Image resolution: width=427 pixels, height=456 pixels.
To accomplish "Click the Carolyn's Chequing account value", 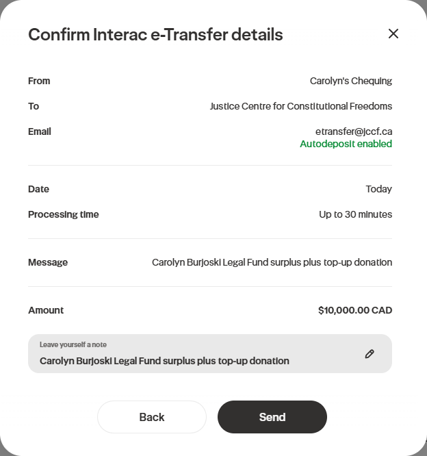I will point(350,81).
